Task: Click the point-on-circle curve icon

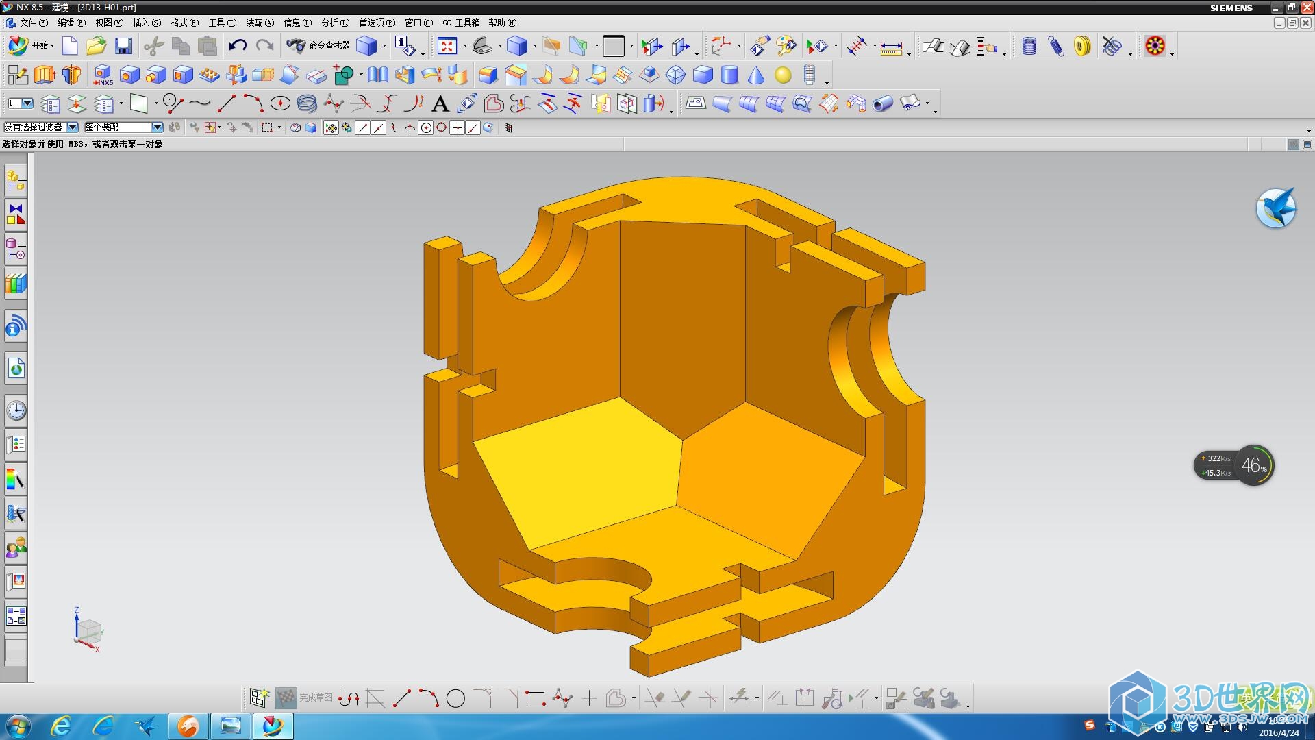Action: coord(280,103)
